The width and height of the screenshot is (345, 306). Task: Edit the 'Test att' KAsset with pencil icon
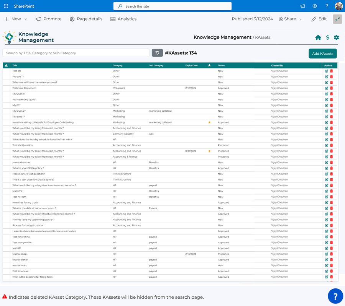327,71
